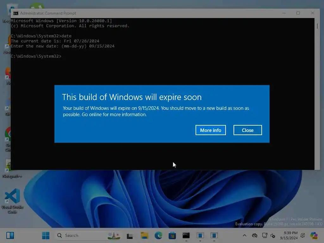This screenshot has height=243, width=324.
Task: Launch File Explorer from the taskbar
Action: (x=144, y=235)
